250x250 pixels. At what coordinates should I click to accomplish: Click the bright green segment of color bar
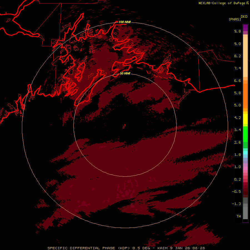pos(245,134)
